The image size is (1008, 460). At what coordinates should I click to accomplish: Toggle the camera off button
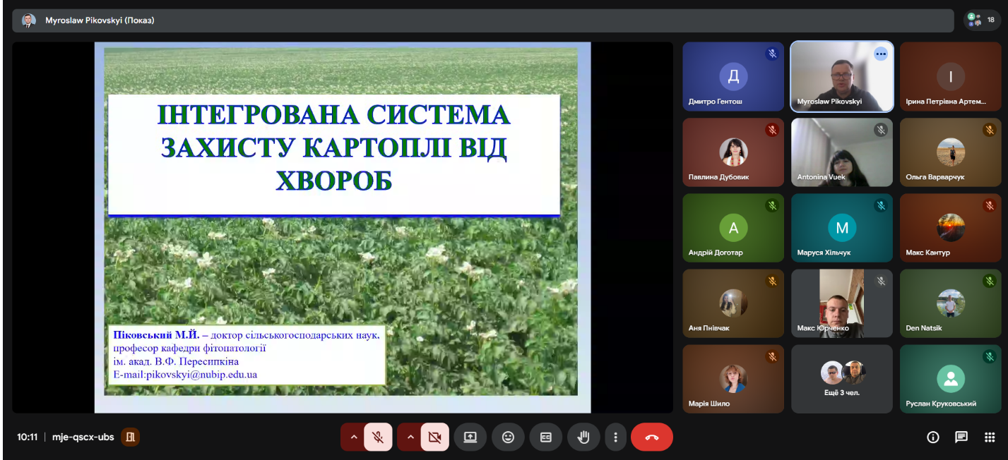point(434,437)
